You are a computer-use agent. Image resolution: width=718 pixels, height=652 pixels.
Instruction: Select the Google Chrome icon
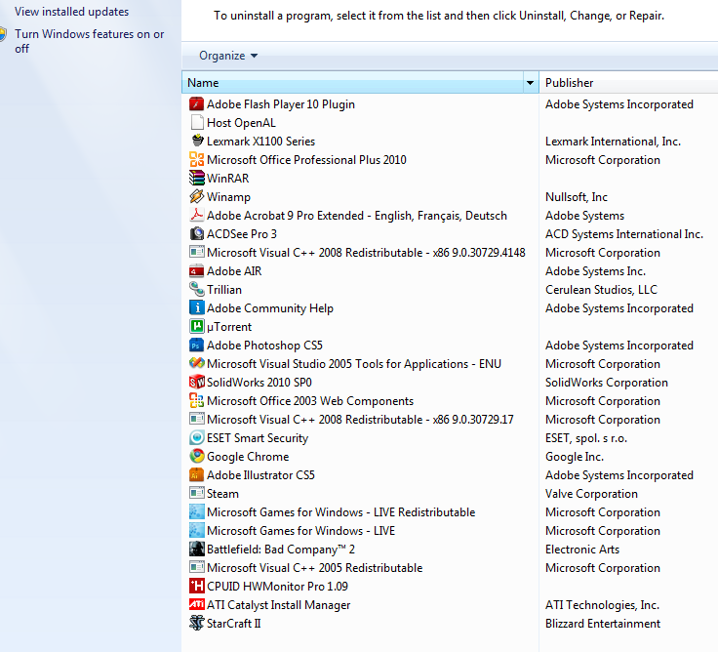click(x=197, y=457)
